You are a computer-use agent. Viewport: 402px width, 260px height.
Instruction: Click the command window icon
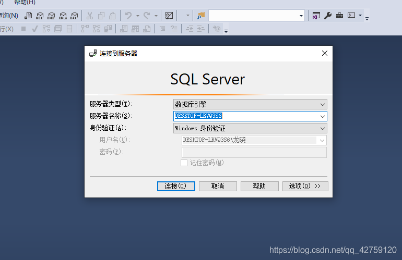[351, 15]
